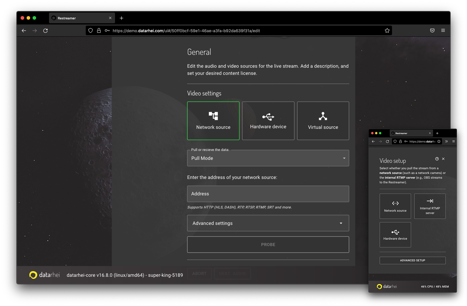The height and width of the screenshot is (306, 467).
Task: Open a new browser tab
Action: click(x=121, y=18)
